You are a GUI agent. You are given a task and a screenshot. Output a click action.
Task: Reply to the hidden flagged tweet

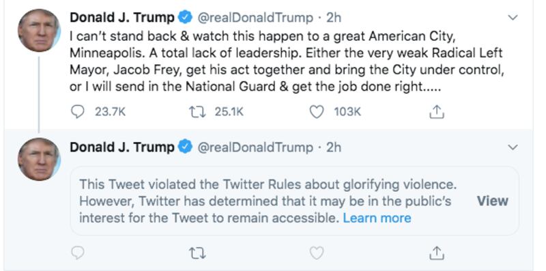[x=77, y=253]
